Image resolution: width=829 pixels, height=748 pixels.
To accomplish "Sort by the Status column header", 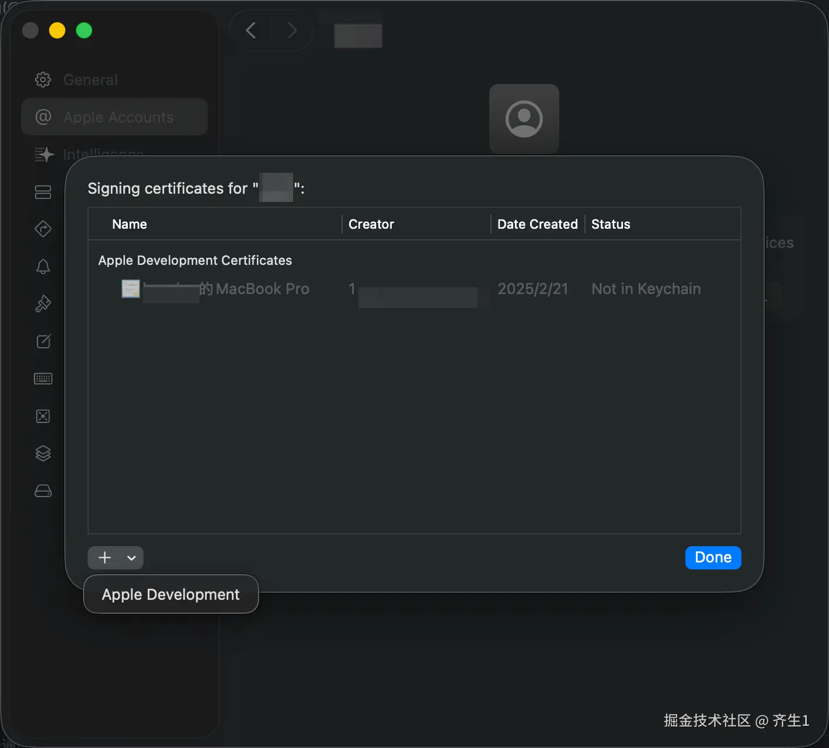I will (x=611, y=224).
